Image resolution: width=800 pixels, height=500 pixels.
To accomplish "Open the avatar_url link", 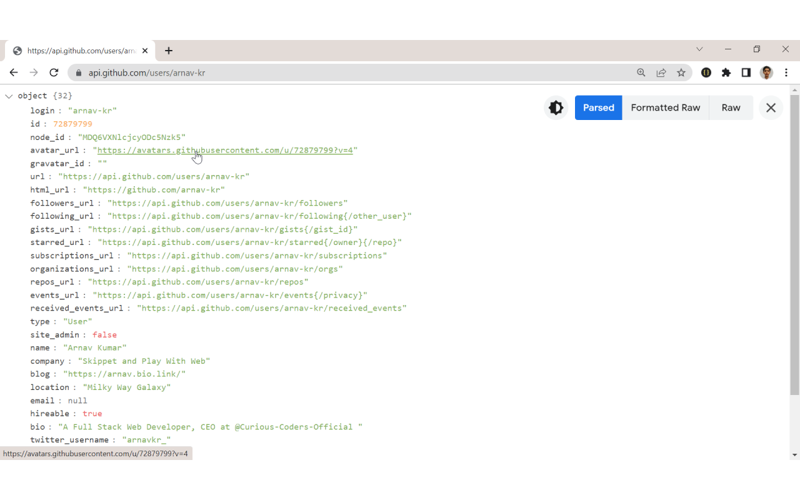I will [225, 150].
